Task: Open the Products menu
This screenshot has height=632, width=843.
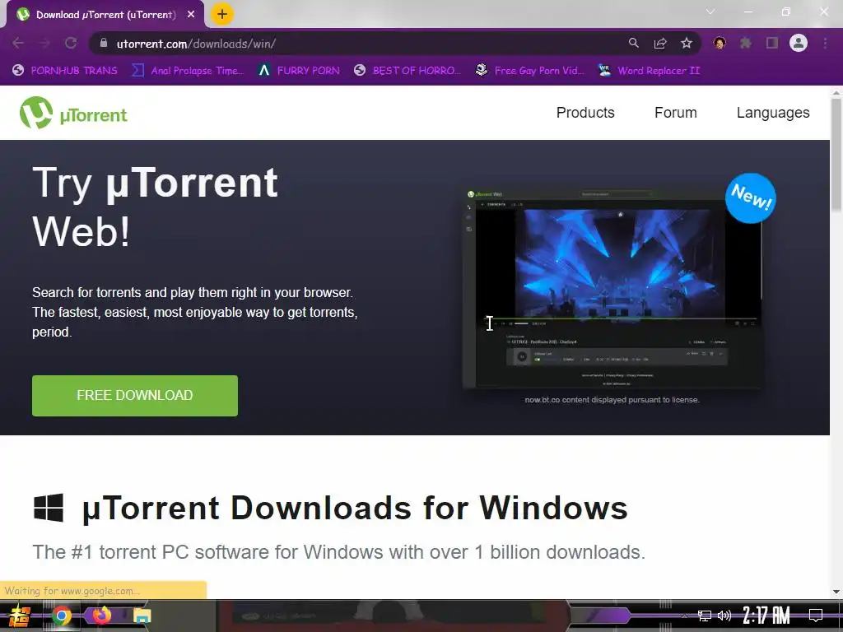Action: (585, 113)
